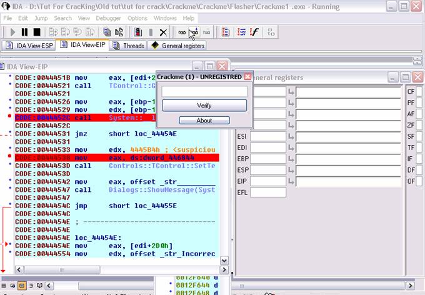Click the EFL register value field
Viewport: 425px width, 295px height.
268,192
